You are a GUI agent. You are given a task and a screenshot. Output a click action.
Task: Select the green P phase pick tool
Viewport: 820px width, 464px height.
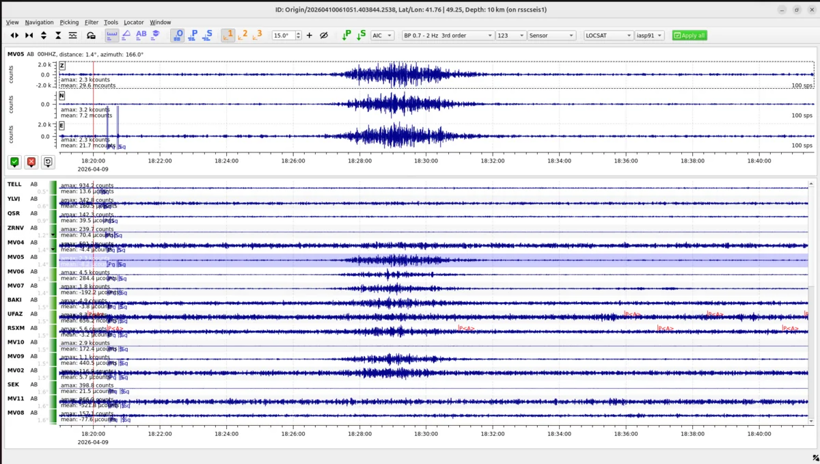coord(346,35)
